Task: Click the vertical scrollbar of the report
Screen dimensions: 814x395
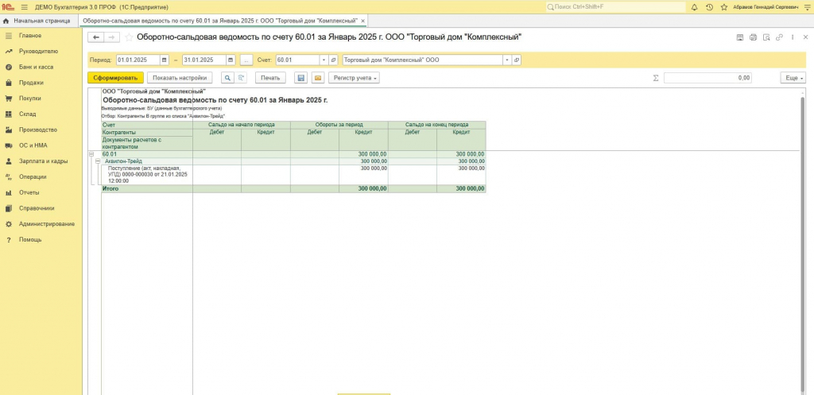Action: (x=803, y=244)
